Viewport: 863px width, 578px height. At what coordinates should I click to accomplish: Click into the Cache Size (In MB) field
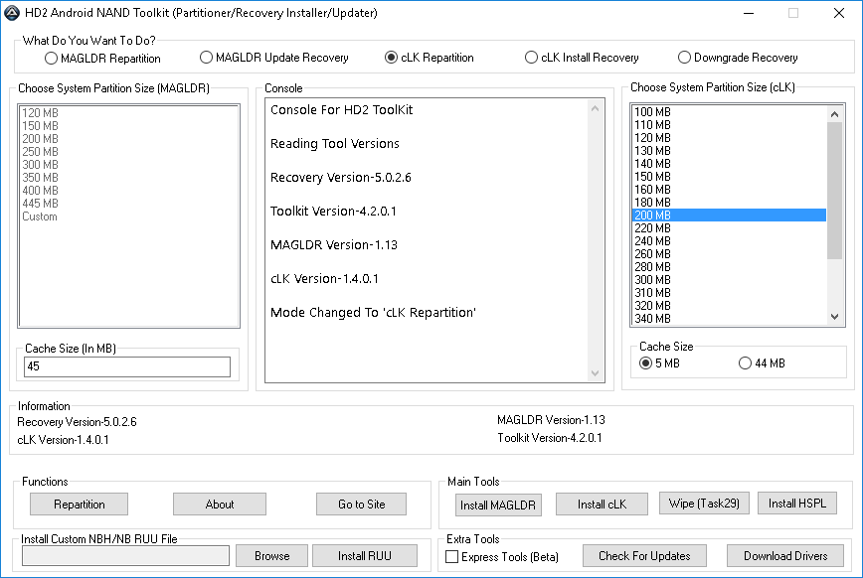[127, 366]
